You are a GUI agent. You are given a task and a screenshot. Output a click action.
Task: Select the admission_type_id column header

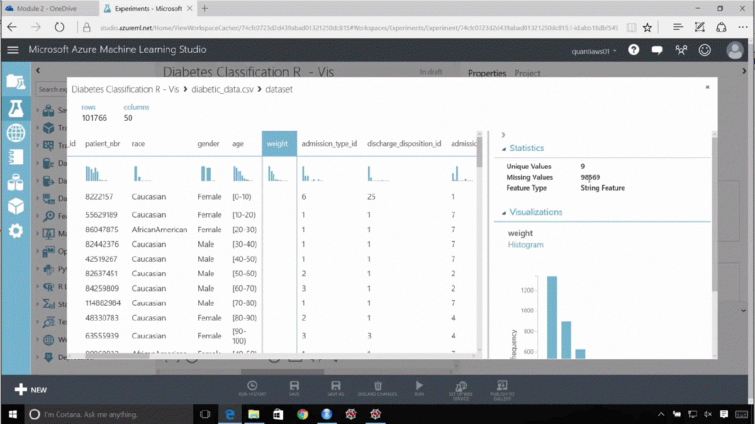329,143
